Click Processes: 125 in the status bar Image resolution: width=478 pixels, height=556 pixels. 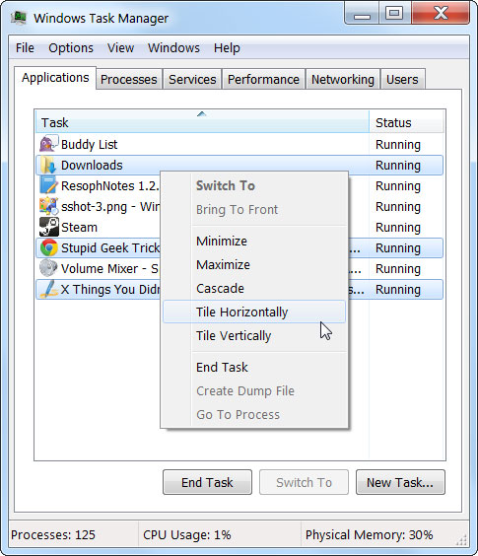tap(53, 534)
